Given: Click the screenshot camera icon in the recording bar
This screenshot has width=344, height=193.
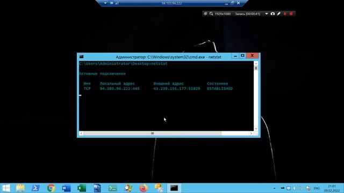Looking at the screenshot, I should [273, 13].
